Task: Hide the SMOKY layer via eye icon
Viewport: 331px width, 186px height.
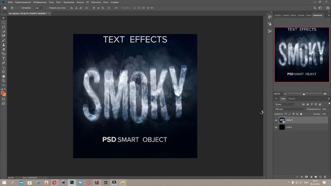Action: (276, 120)
